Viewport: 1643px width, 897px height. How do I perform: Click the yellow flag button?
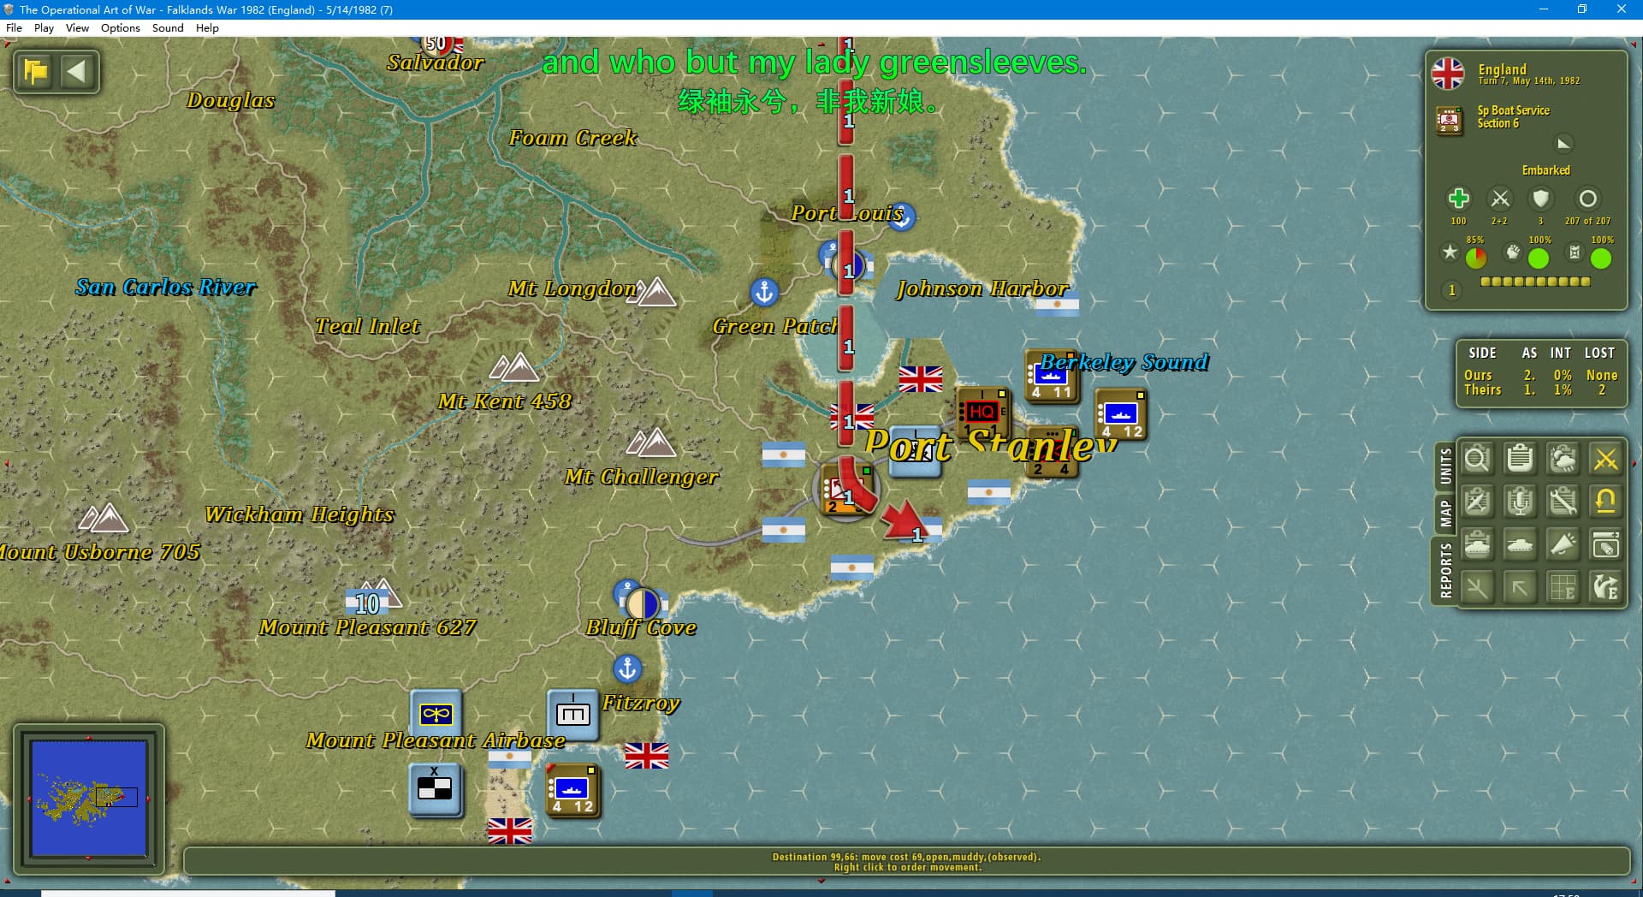click(36, 71)
